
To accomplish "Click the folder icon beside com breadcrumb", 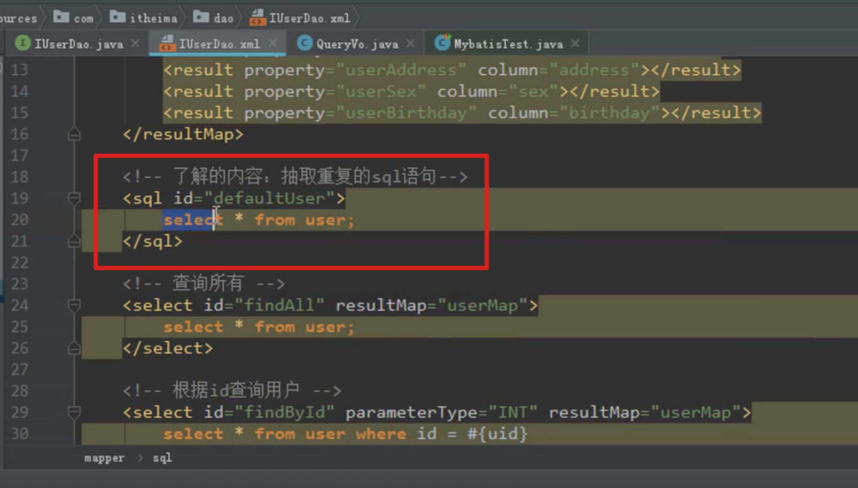I will click(61, 17).
